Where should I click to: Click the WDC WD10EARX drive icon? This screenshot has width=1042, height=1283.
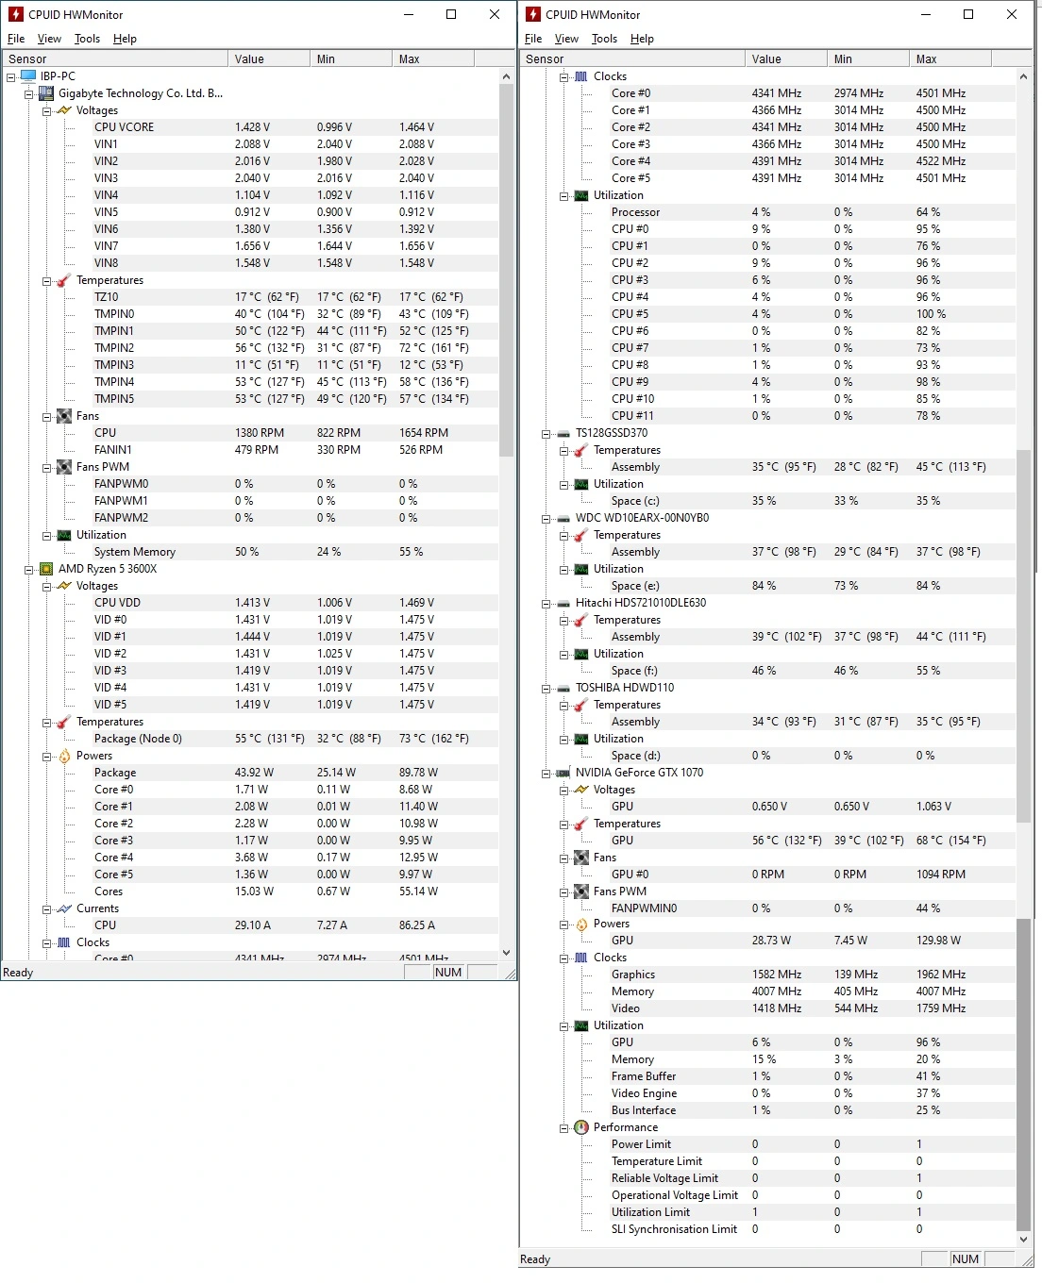[x=563, y=518]
